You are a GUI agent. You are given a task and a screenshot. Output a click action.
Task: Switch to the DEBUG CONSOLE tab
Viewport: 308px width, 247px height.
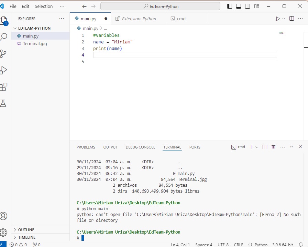tap(140, 147)
